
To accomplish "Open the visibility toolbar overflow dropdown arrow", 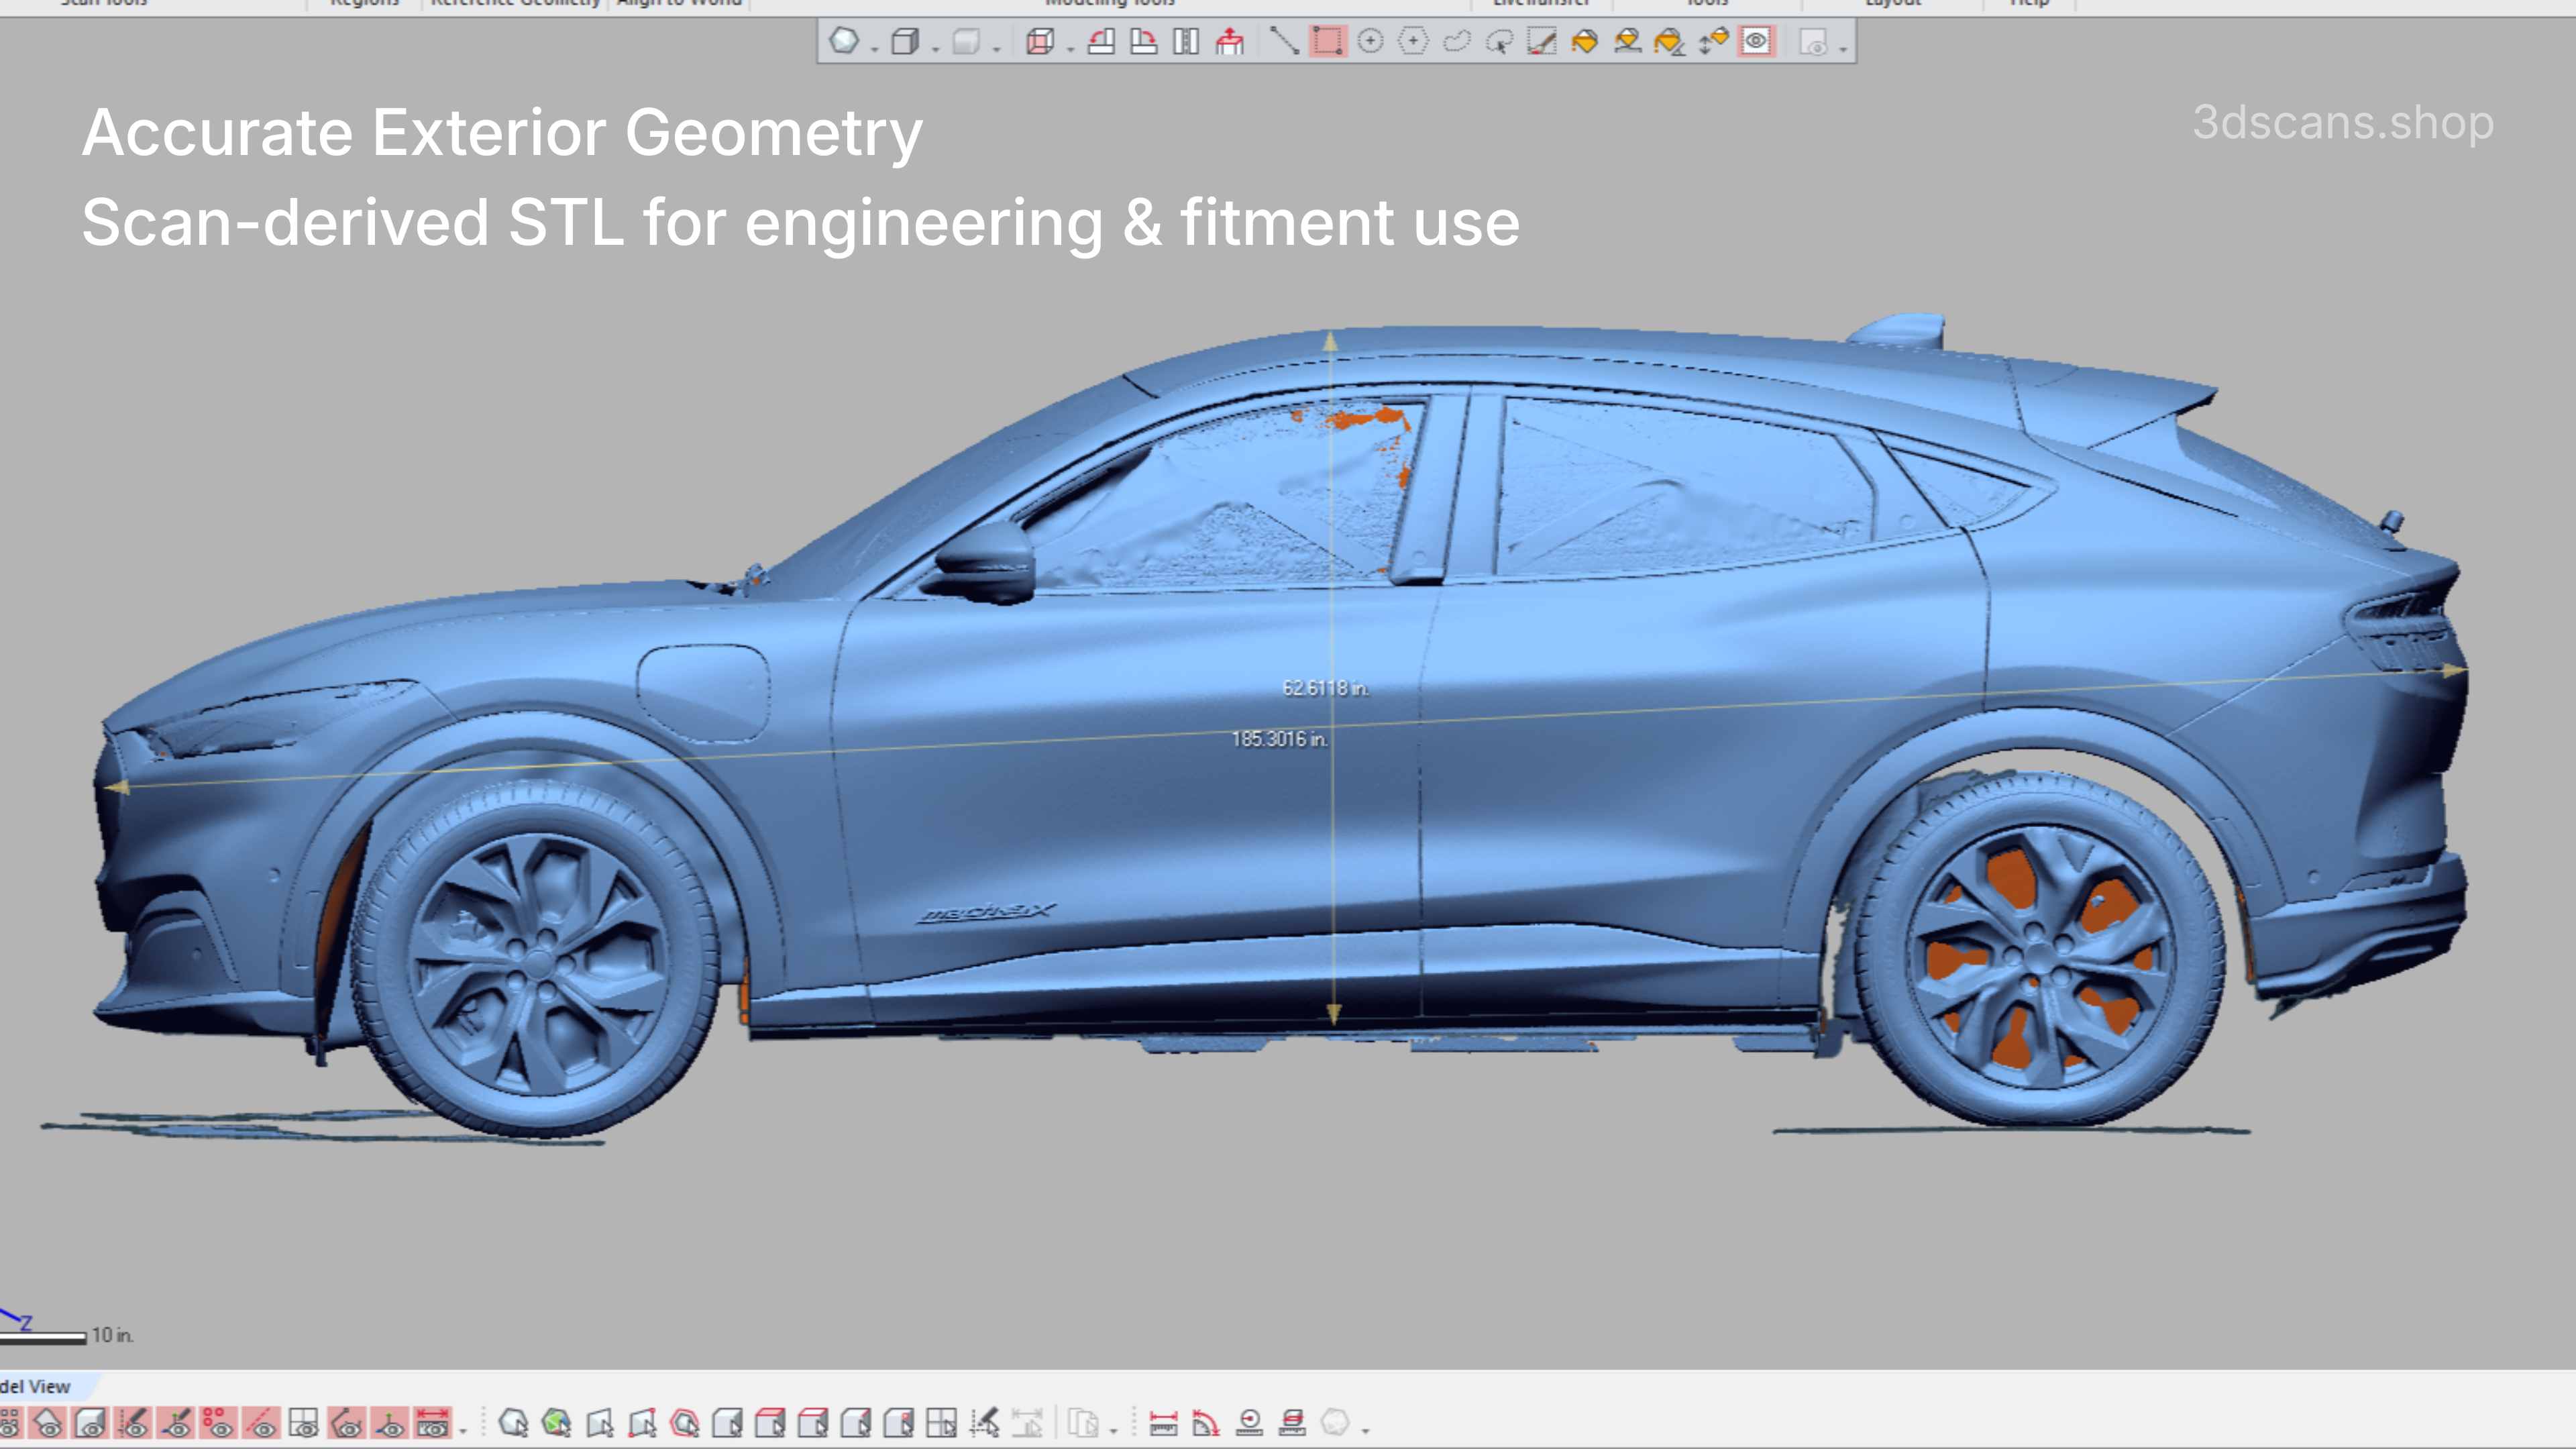I will pos(463,1430).
